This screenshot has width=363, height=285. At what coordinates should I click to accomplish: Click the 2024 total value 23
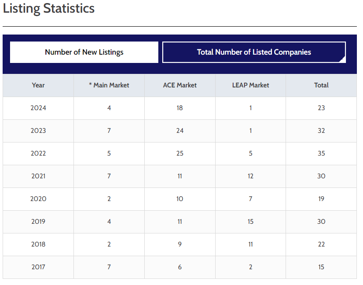tap(321, 108)
